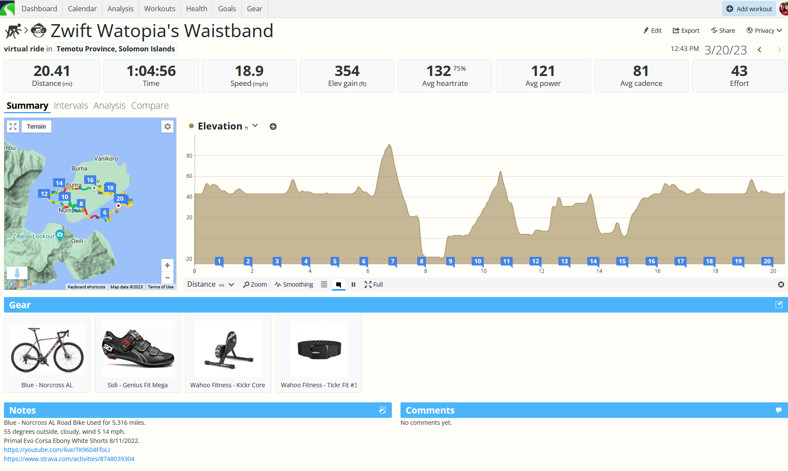Click the user profile avatar
The image size is (788, 471).
click(x=784, y=9)
